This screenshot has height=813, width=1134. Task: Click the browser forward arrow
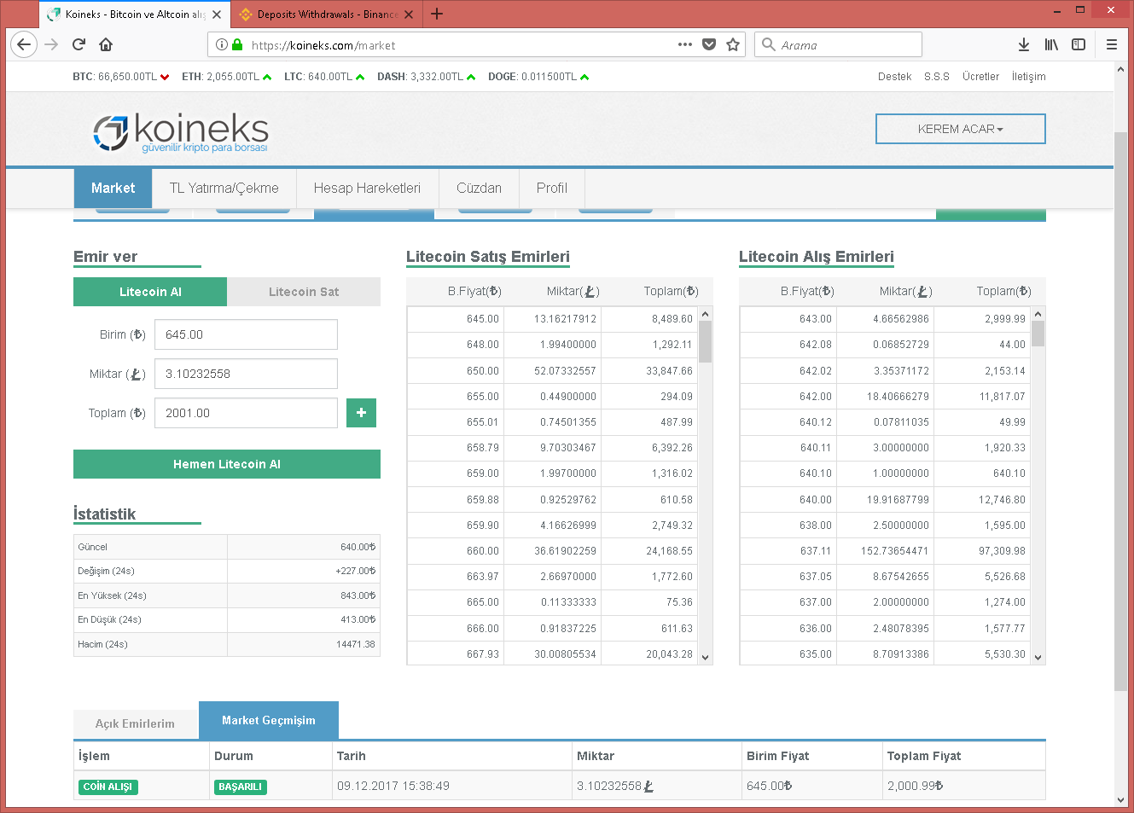pos(51,44)
